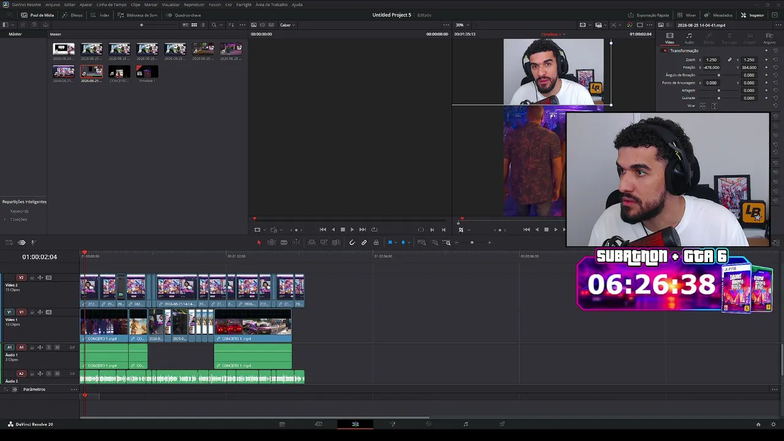Open media pool sort order icon
Viewport: 784px width, 441px height.
click(x=231, y=25)
